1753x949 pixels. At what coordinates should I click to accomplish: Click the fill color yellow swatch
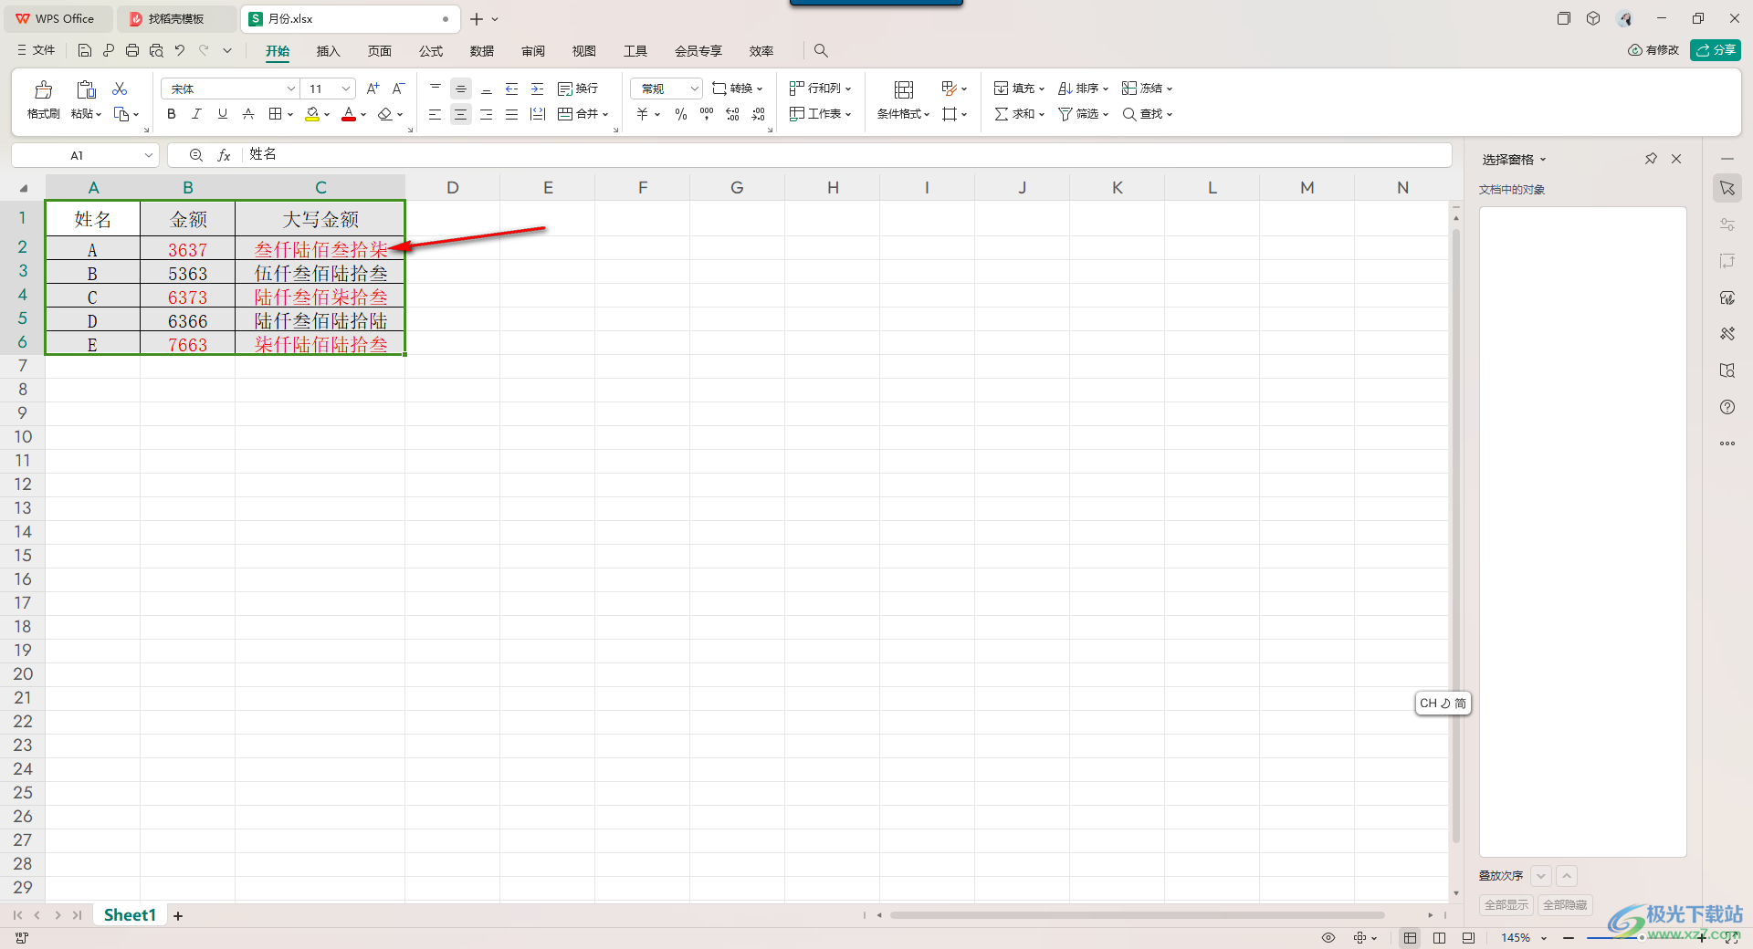click(x=312, y=114)
